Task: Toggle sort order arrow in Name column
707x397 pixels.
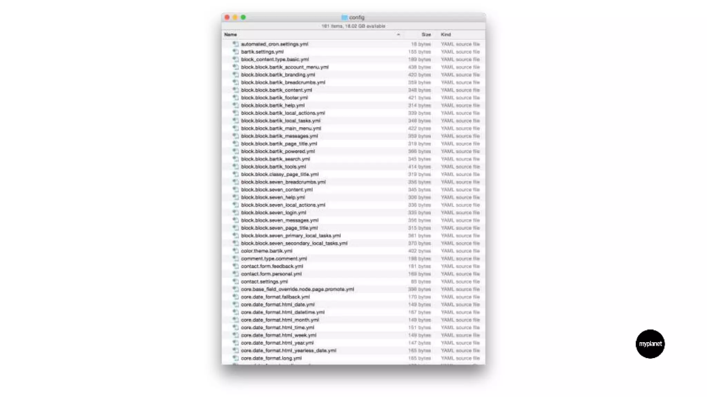Action: point(398,34)
